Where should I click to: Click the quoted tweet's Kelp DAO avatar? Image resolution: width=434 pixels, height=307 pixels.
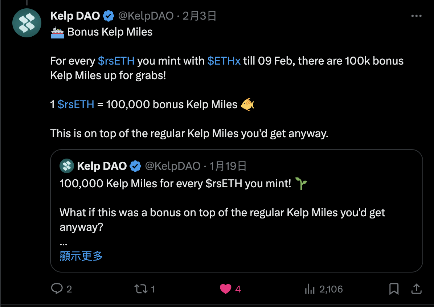(x=67, y=166)
